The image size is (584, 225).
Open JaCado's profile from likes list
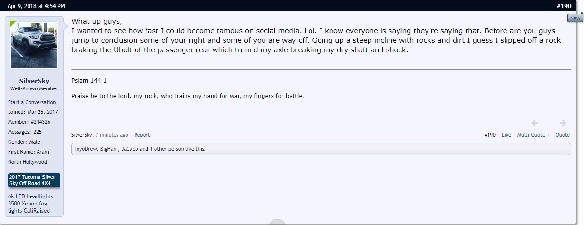[x=130, y=149]
